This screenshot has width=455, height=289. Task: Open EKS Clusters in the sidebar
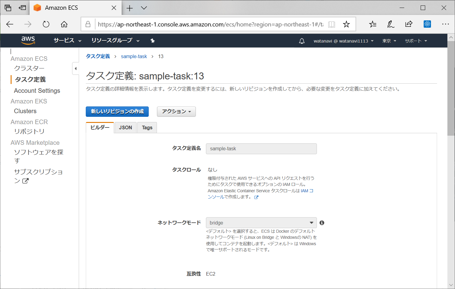25,111
